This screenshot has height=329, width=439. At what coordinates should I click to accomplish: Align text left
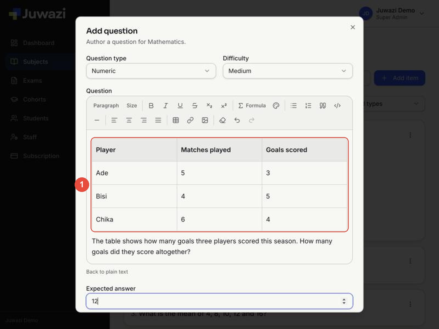(x=114, y=120)
